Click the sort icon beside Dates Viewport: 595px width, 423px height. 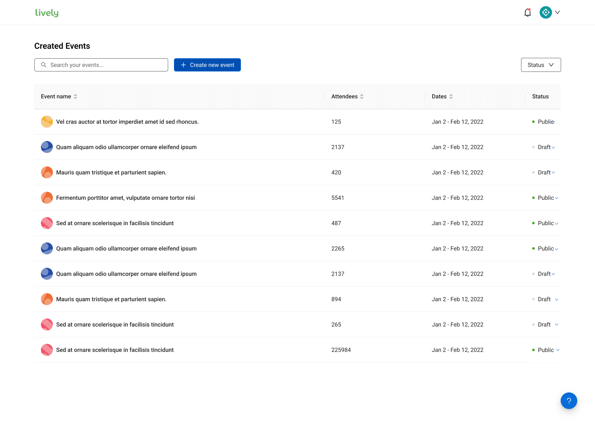(451, 96)
